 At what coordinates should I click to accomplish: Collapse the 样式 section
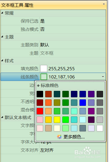point(2,61)
